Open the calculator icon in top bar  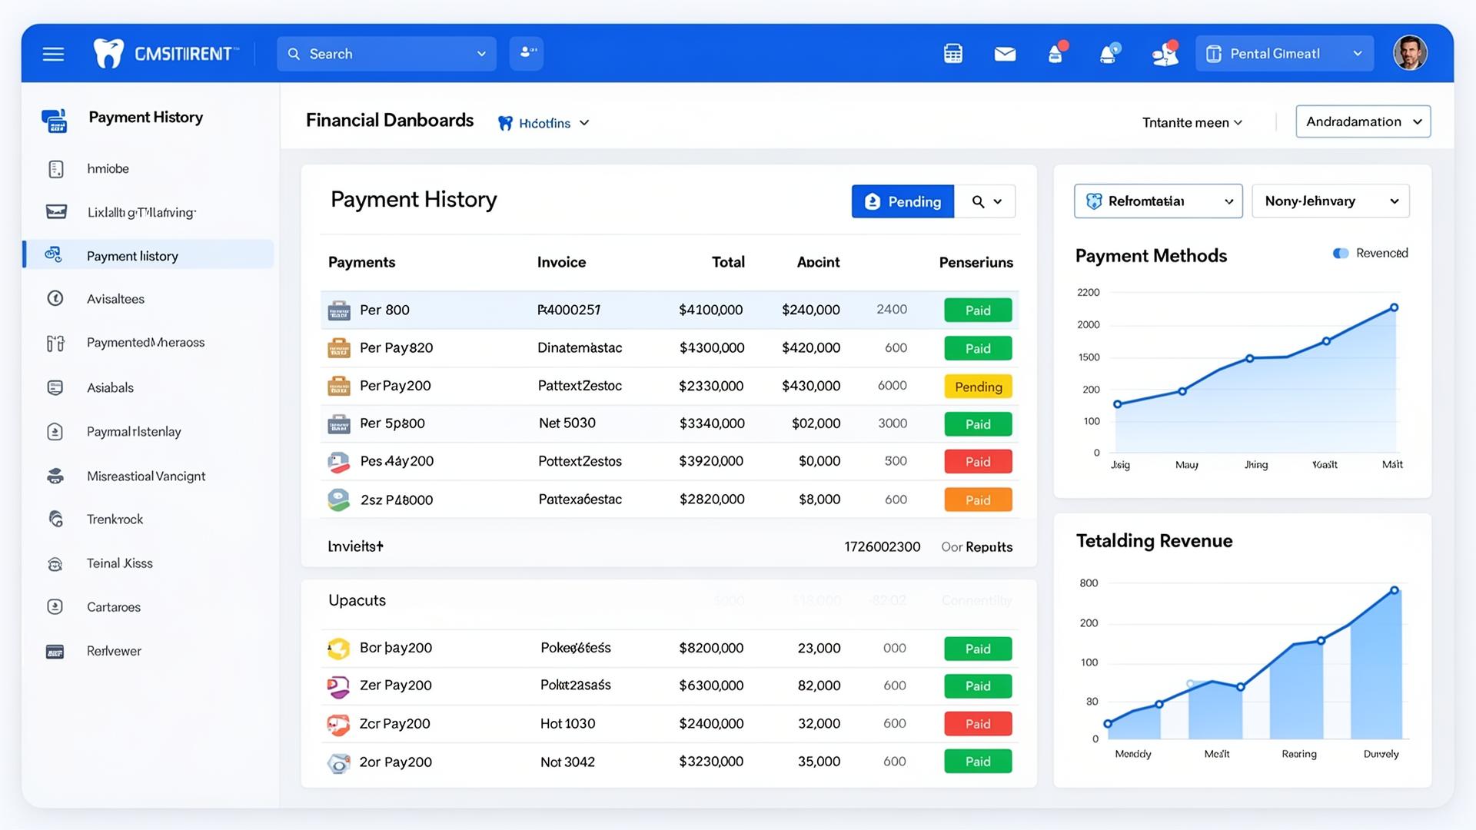952,54
